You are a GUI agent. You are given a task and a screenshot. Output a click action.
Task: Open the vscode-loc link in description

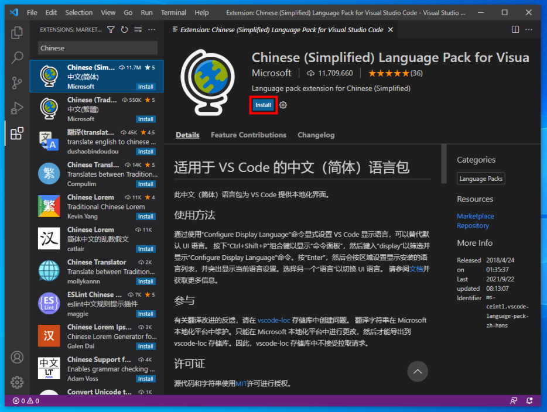274,320
